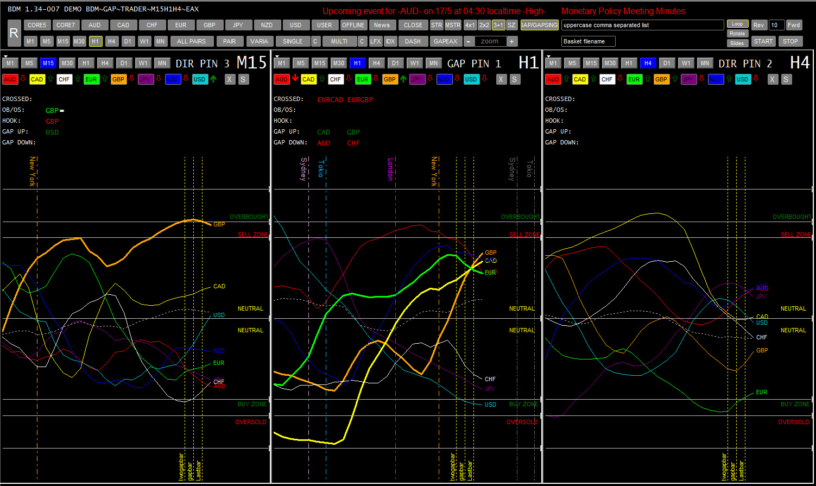Toggle JPY currency in M15 panel
Screen dimensions: 816x486
pyautogui.click(x=146, y=79)
